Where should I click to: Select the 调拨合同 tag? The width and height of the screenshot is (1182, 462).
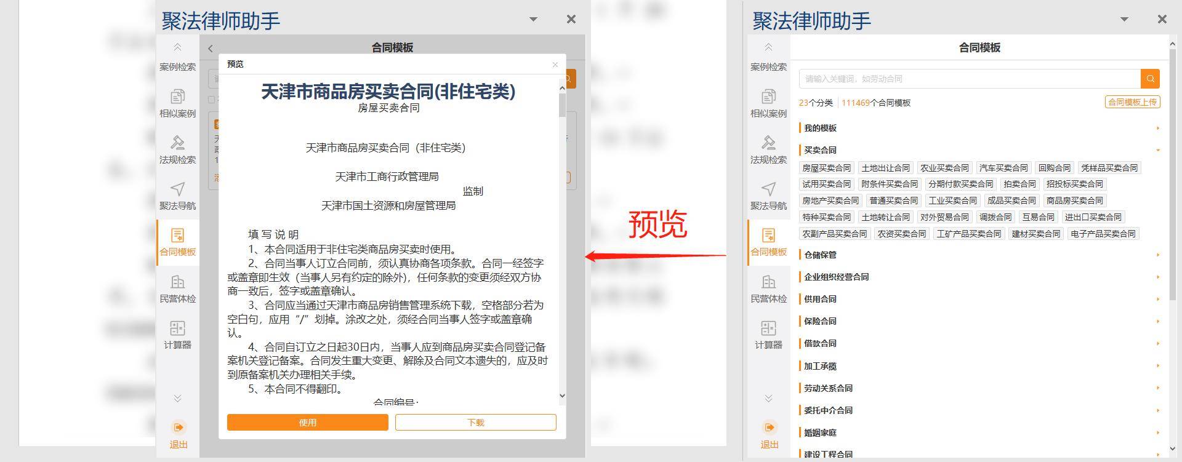point(995,217)
